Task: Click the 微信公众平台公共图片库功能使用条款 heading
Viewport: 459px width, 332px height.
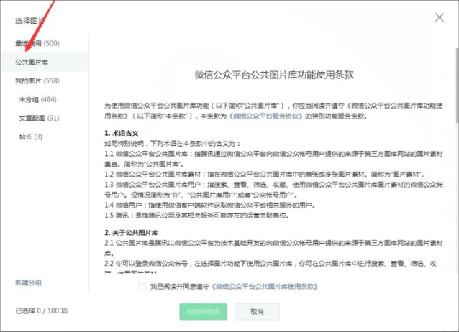Action: (x=274, y=74)
